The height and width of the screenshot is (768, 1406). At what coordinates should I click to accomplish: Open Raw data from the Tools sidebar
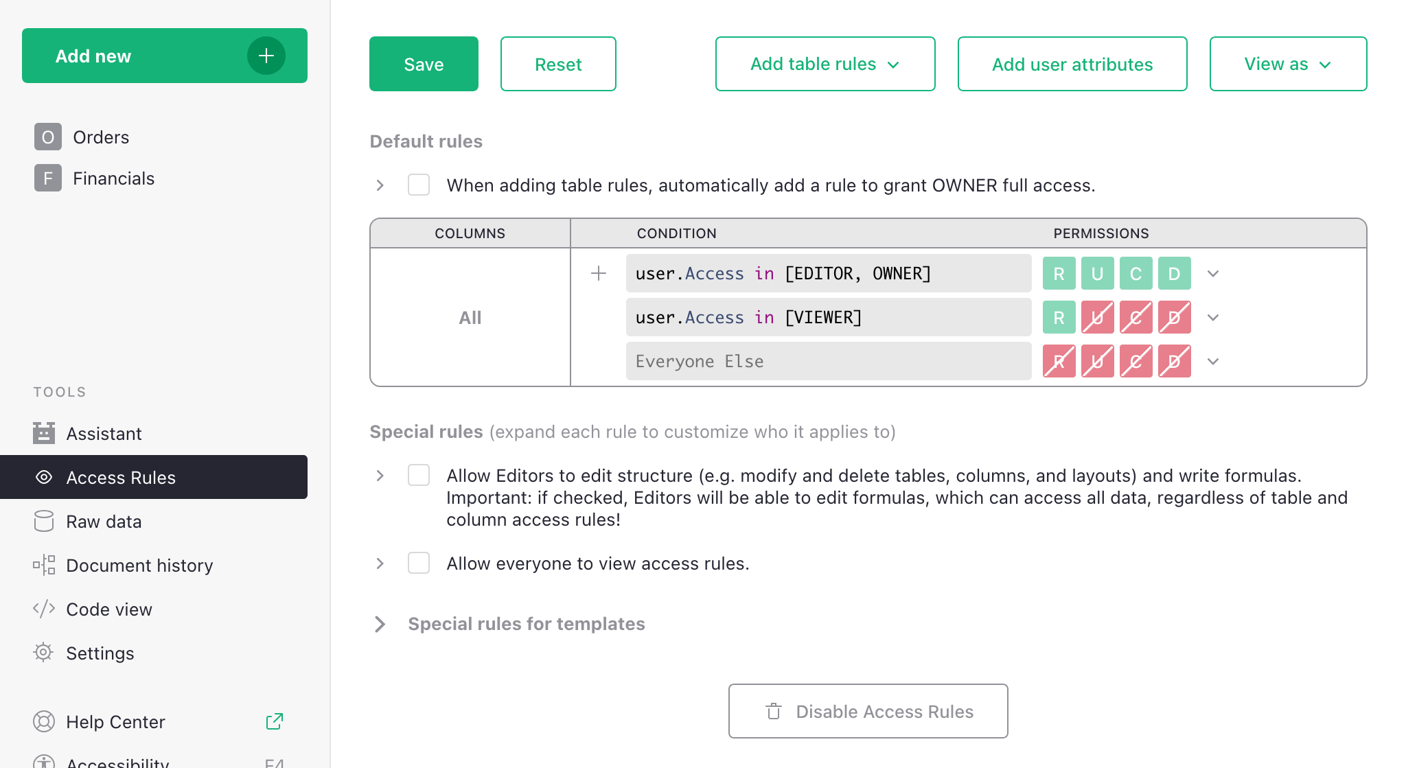click(104, 521)
